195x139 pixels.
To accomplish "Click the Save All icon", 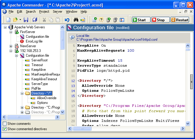I will 35,20.
